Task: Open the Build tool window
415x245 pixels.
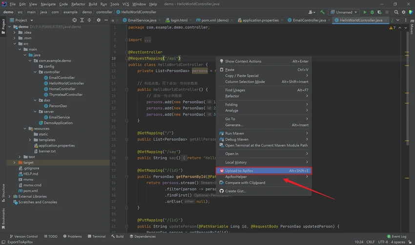Action: [118, 236]
